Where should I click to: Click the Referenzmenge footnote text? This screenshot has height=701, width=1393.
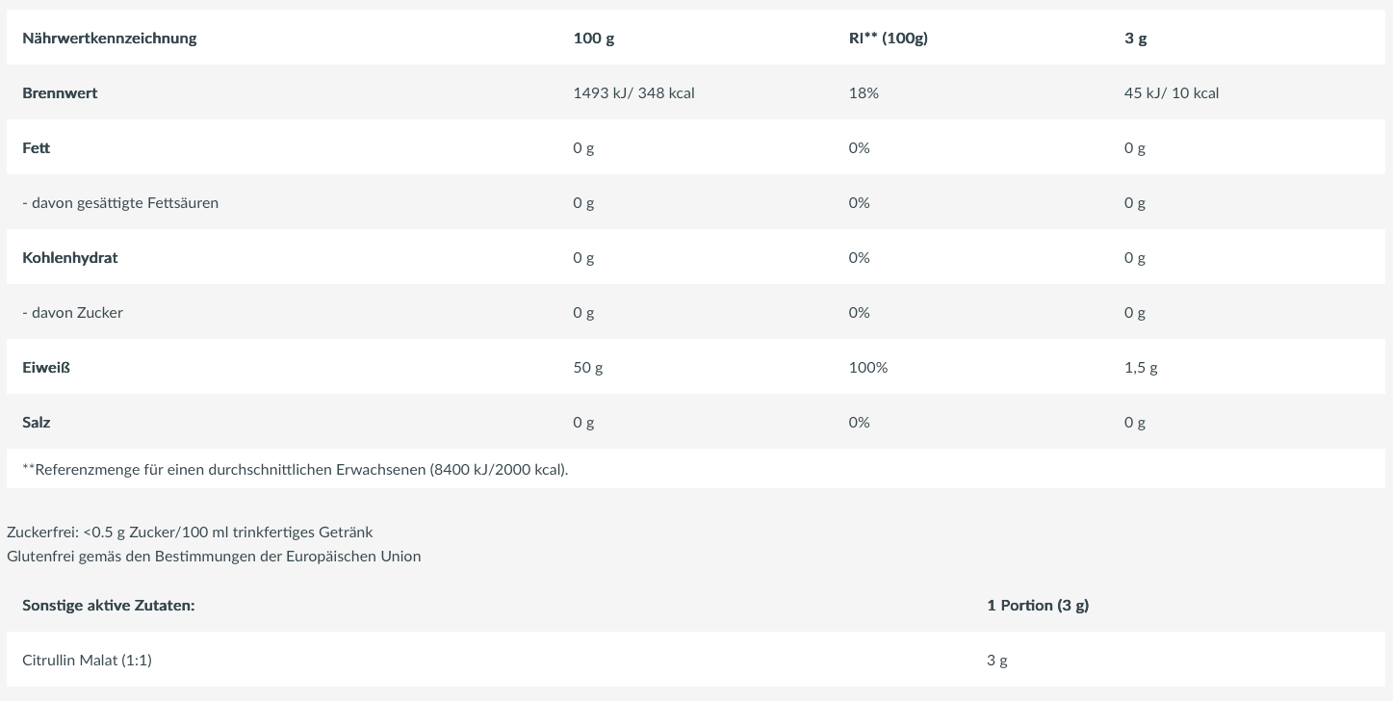[295, 470]
